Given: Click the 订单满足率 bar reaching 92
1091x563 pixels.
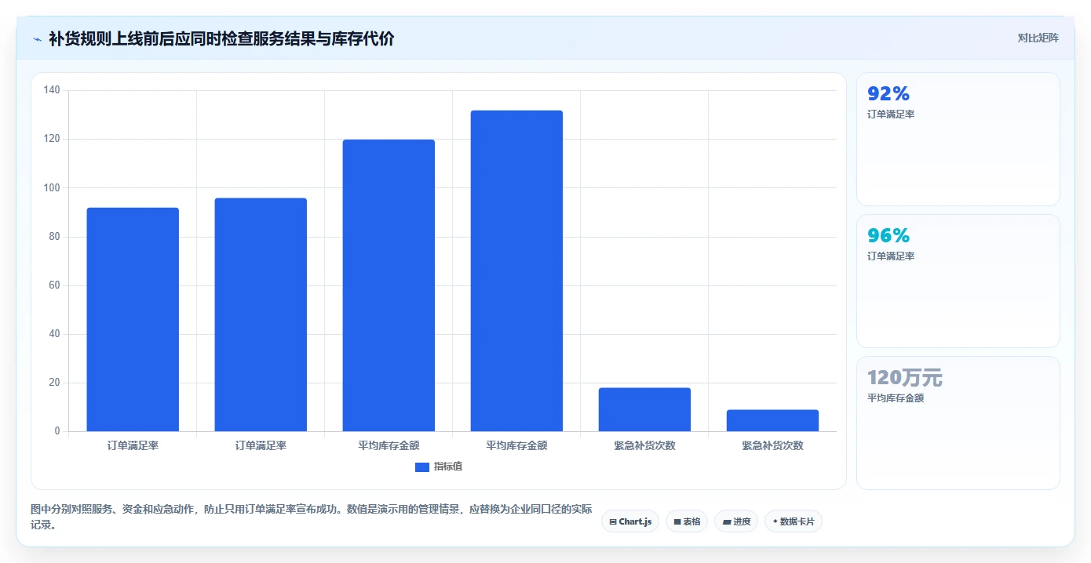Looking at the screenshot, I should click(x=133, y=319).
